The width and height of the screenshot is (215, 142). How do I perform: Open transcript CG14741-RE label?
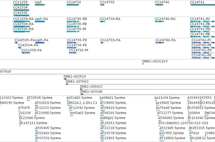point(200,34)
